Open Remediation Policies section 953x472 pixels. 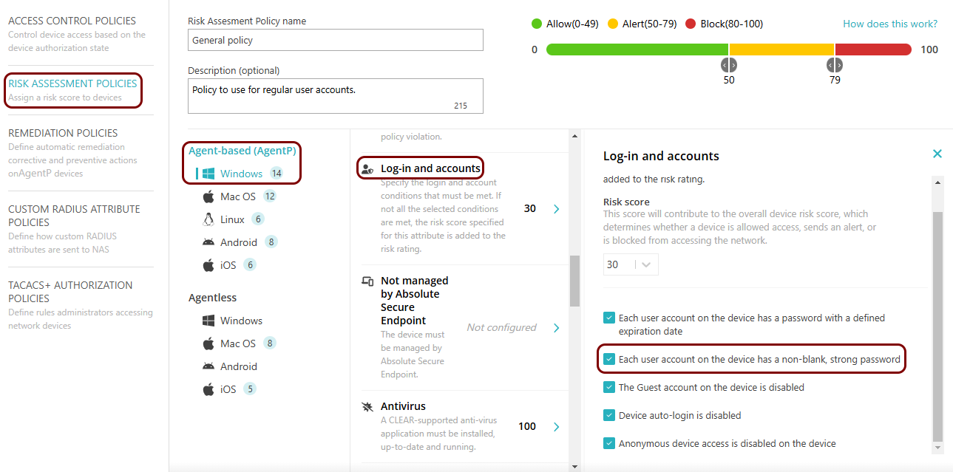coord(63,134)
